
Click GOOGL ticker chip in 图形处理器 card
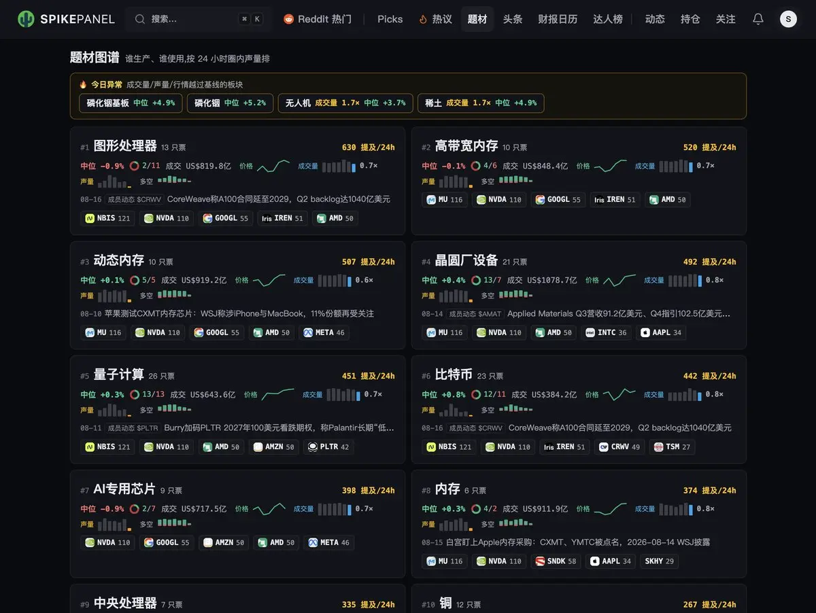pyautogui.click(x=226, y=218)
